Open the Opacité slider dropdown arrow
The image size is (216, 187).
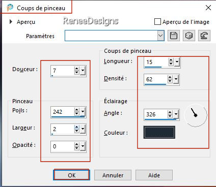click(x=83, y=146)
